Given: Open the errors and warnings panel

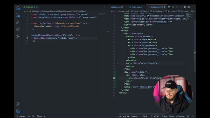Looking at the screenshot, I should (41, 116).
